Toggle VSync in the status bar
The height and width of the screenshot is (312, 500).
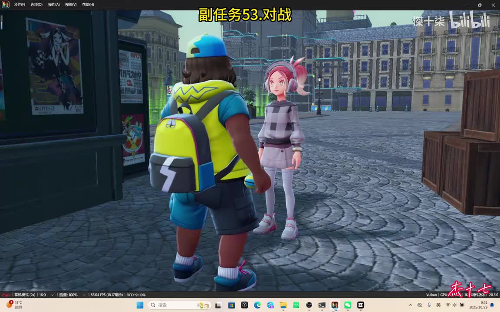[6, 295]
